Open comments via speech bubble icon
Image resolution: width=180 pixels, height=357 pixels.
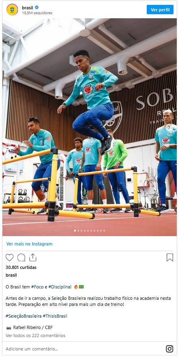click(x=21, y=258)
